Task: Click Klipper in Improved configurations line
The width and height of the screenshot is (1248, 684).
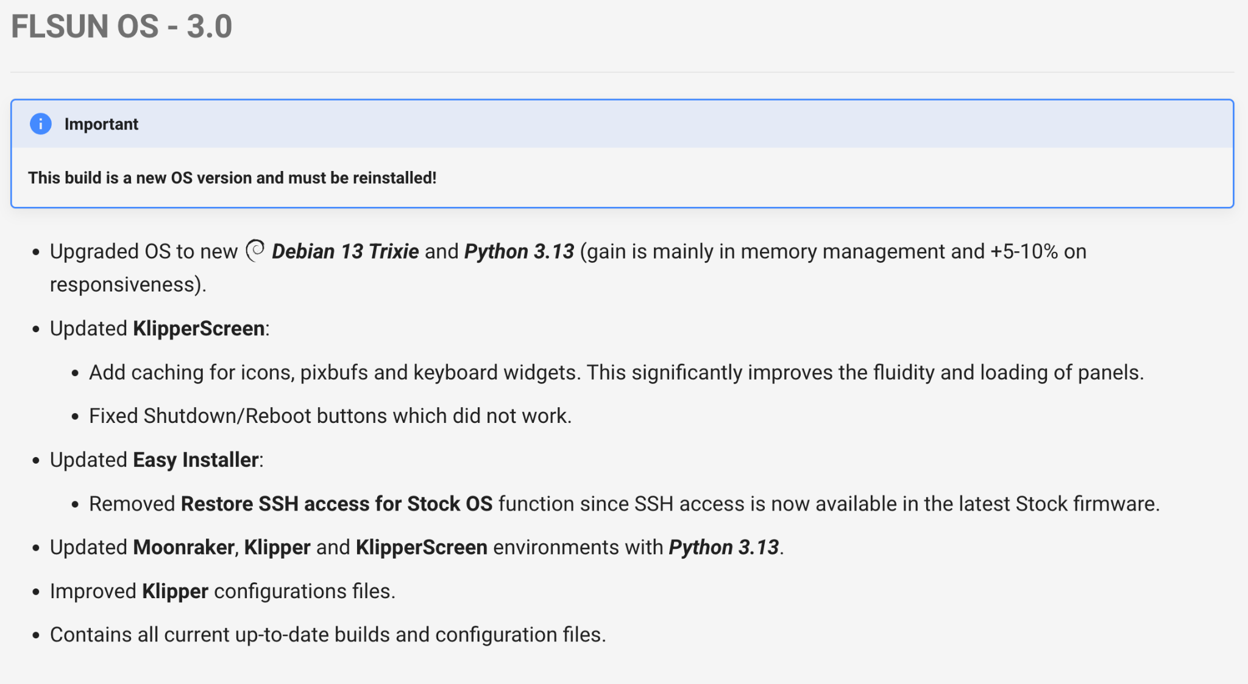Action: point(175,592)
